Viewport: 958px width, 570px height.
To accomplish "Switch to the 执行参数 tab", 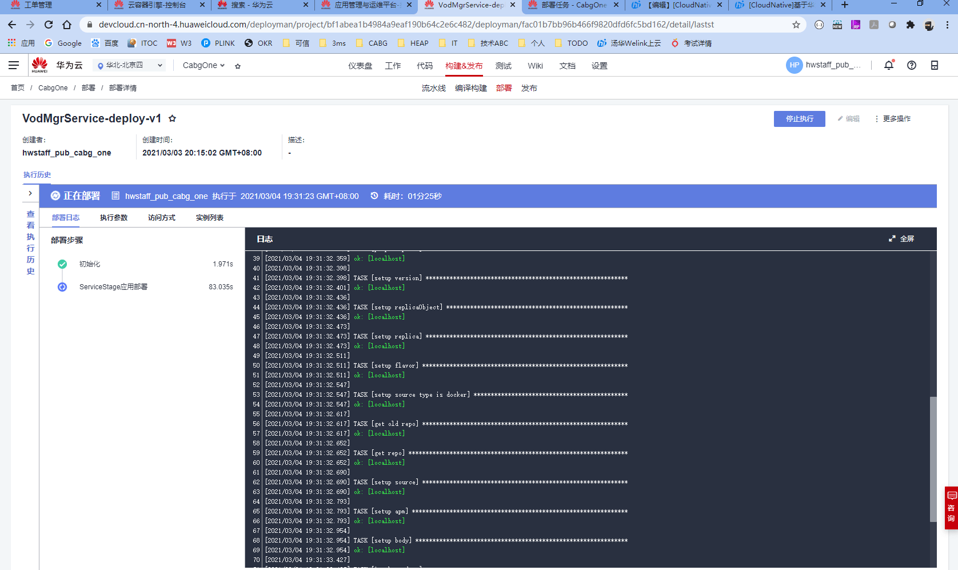I will point(114,218).
